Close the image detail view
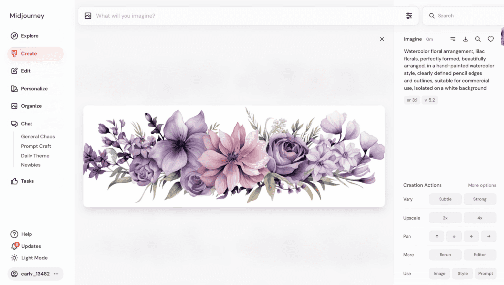504x285 pixels. coord(382,39)
